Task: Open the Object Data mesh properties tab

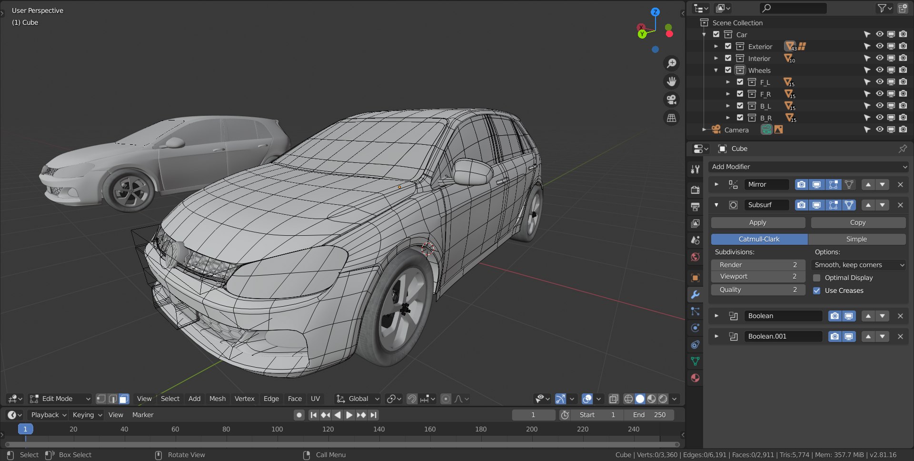Action: 695,361
